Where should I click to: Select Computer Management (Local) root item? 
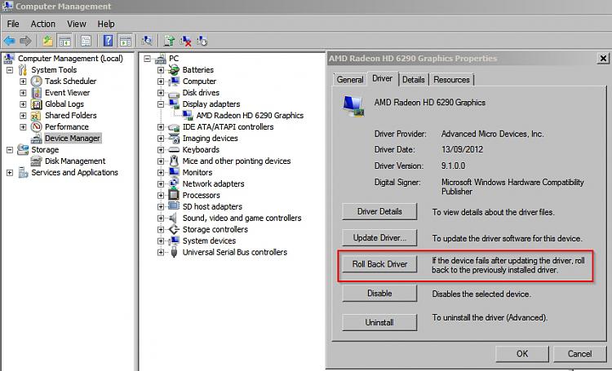point(70,59)
